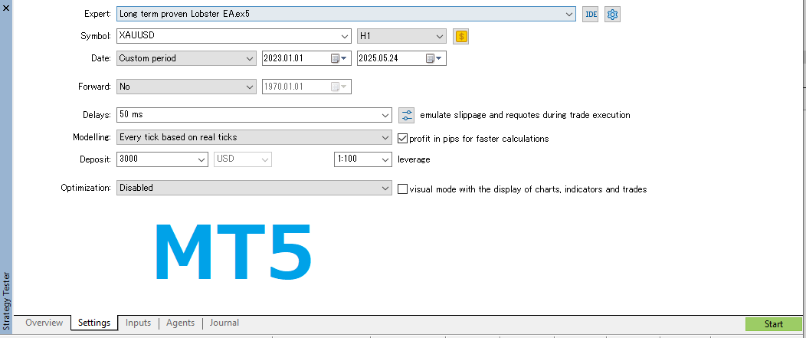Click the green Start button
Screen dimensions: 806x338
(774, 324)
